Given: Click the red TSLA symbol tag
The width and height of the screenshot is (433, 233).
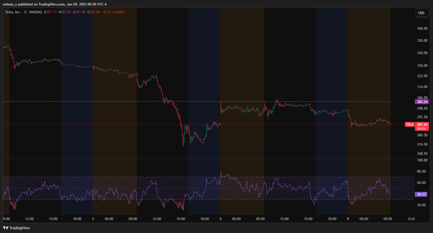Looking at the screenshot, I should [x=409, y=125].
